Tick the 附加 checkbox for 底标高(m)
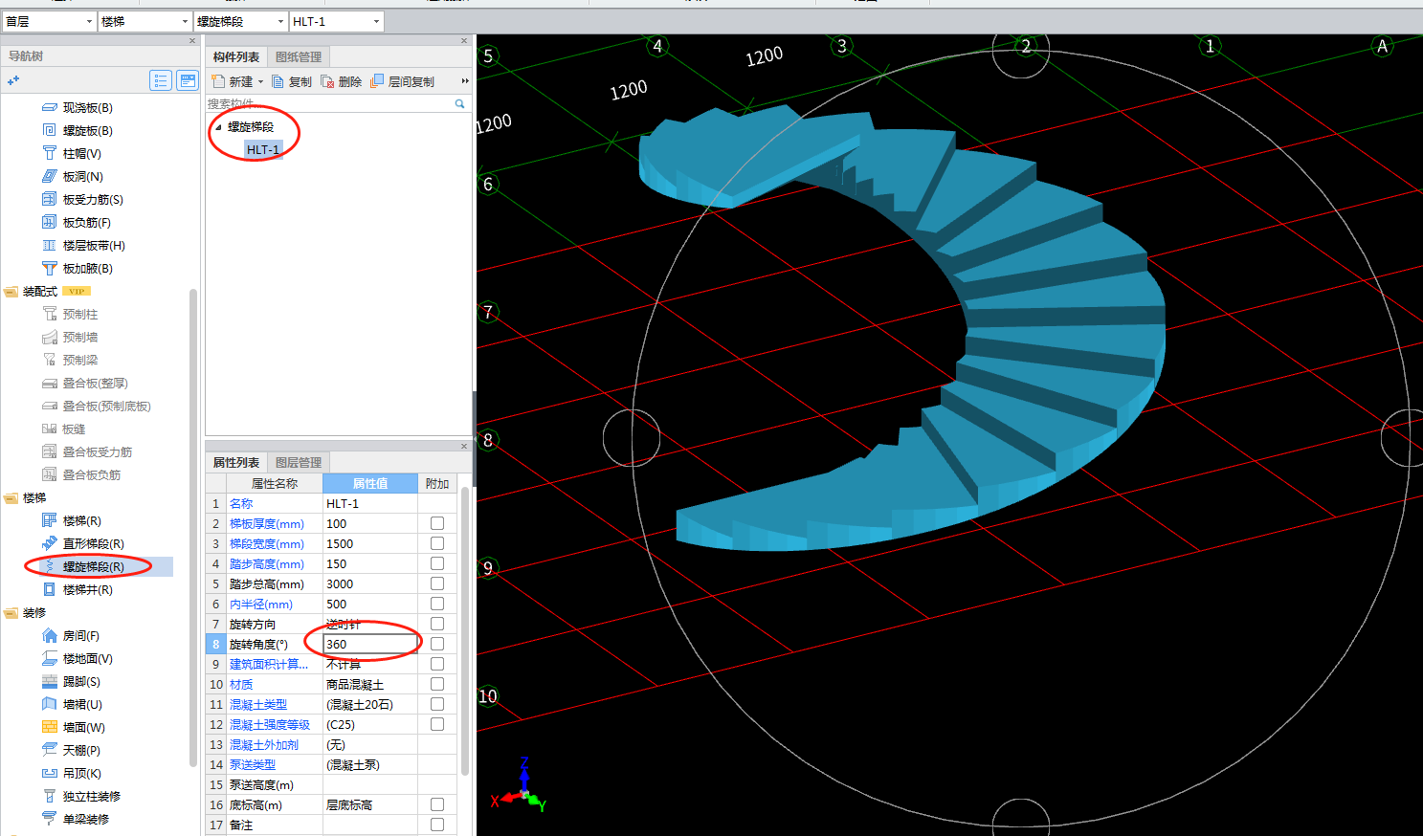The height and width of the screenshot is (836, 1423). point(437,805)
